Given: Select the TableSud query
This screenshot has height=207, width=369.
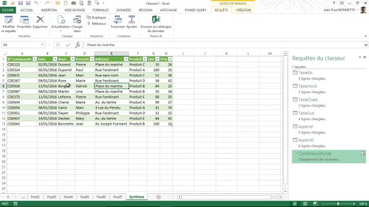Looking at the screenshot, I should tap(329, 116).
